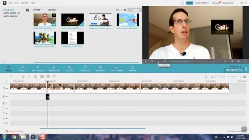Split clip with the scissors tool

(x=29, y=77)
